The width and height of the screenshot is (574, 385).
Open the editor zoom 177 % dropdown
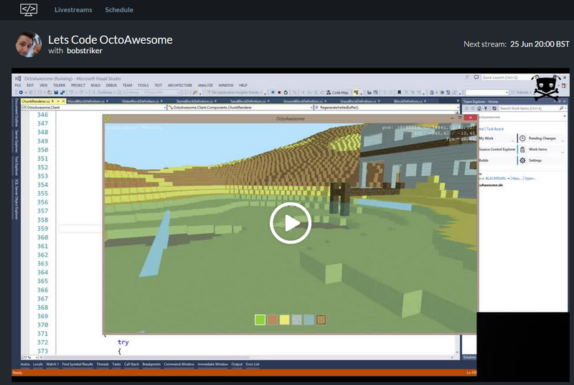point(29,358)
